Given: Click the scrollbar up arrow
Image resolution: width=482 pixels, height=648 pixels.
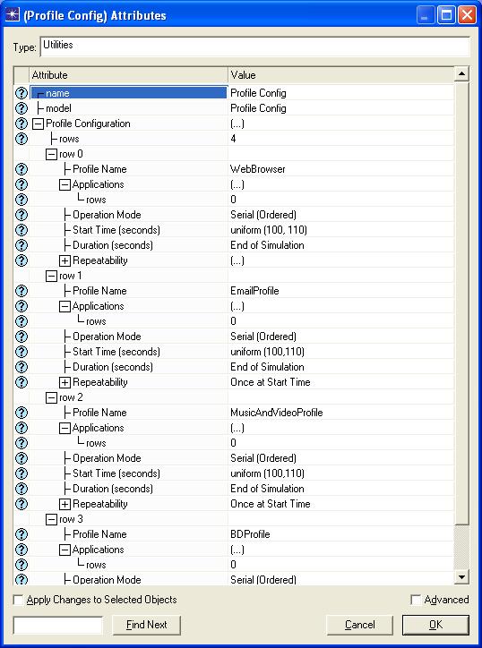Looking at the screenshot, I should (461, 74).
